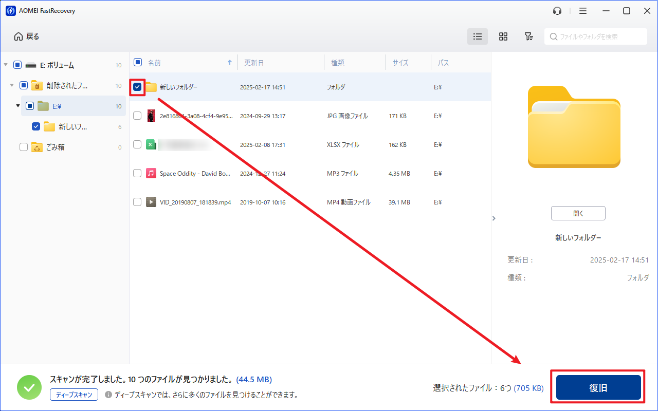This screenshot has width=658, height=411.
Task: Click the JPG image file thumbnail icon
Action: 151,116
